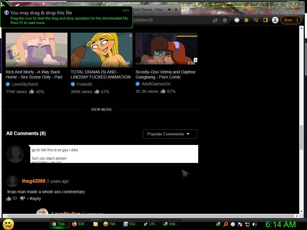Image resolution: width=307 pixels, height=230 pixels.
Task: Open the volume speaker tray icon
Action: (x=255, y=224)
